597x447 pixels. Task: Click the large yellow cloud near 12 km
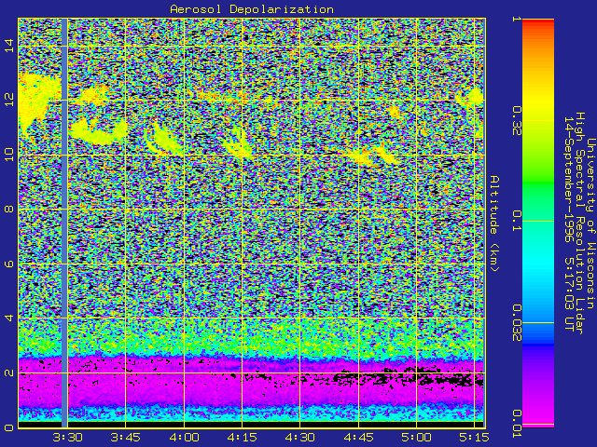pos(36,101)
